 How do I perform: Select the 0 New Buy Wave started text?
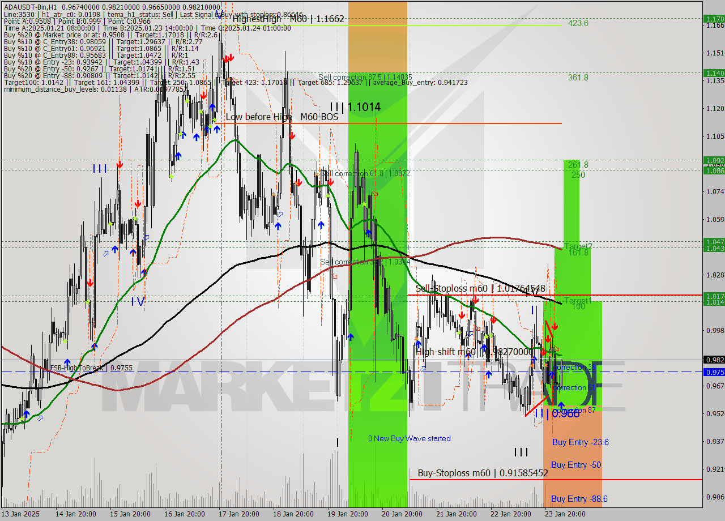[x=410, y=438]
